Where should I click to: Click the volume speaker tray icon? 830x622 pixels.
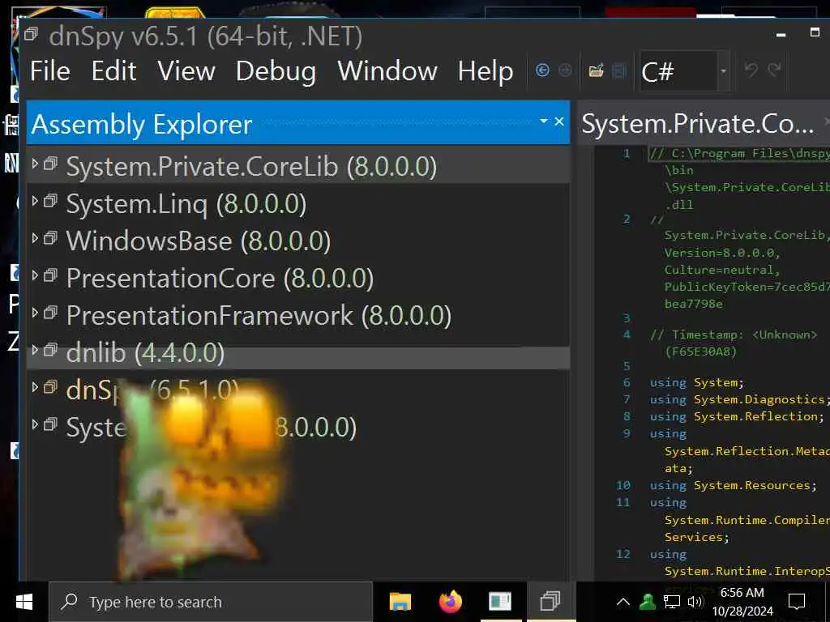pos(695,602)
